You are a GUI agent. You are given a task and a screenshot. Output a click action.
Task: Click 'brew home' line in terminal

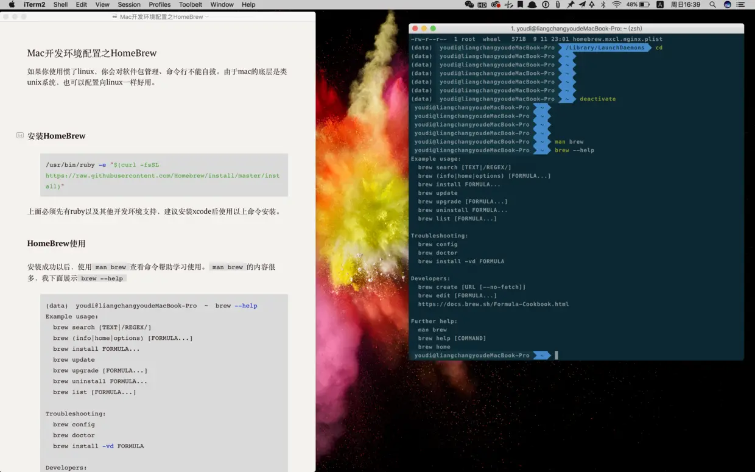point(434,347)
